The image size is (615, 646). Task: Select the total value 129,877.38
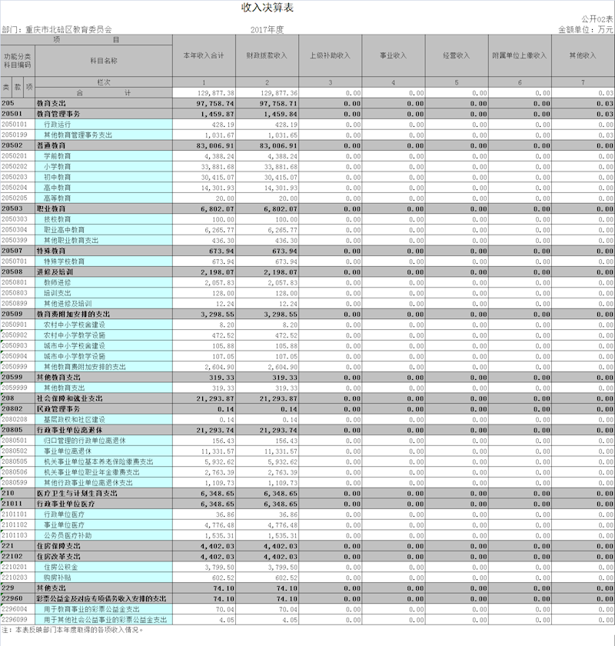click(x=216, y=93)
